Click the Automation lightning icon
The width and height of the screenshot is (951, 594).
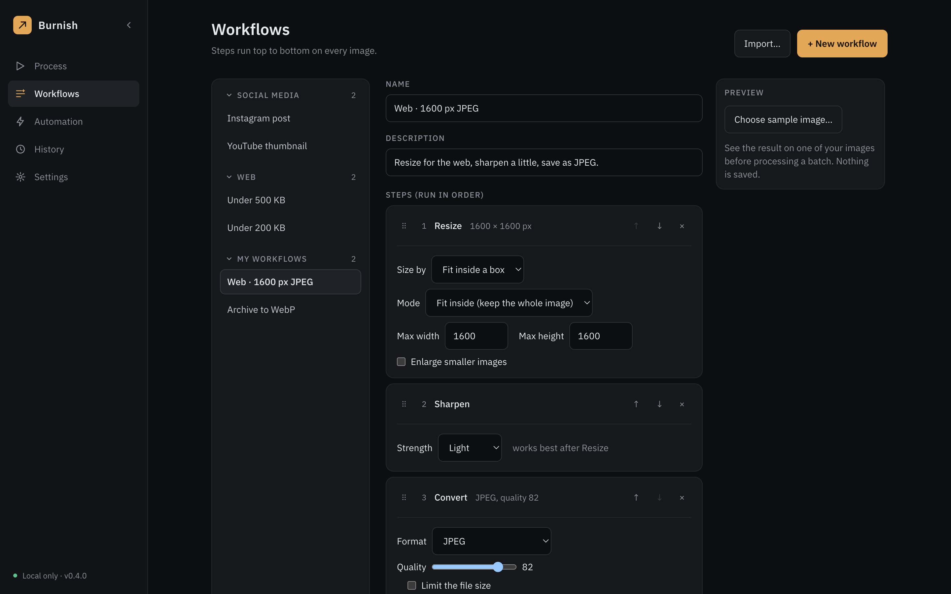pyautogui.click(x=20, y=121)
